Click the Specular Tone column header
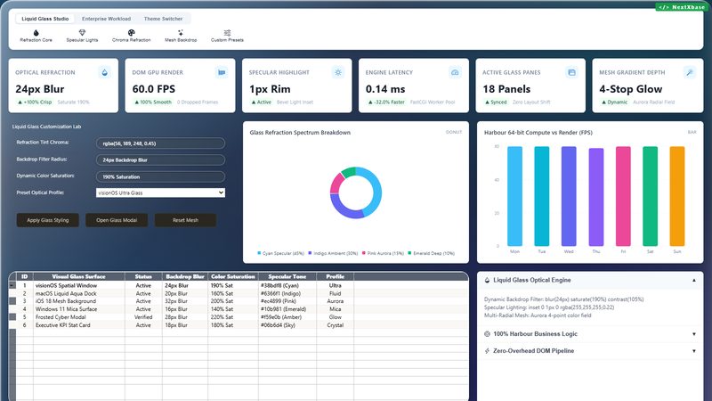The image size is (712, 401). (x=287, y=276)
